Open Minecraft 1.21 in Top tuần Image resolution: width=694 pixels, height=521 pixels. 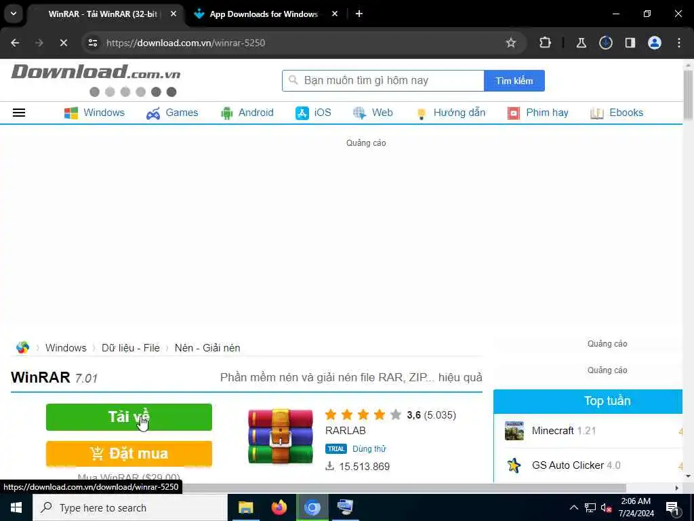click(x=563, y=431)
